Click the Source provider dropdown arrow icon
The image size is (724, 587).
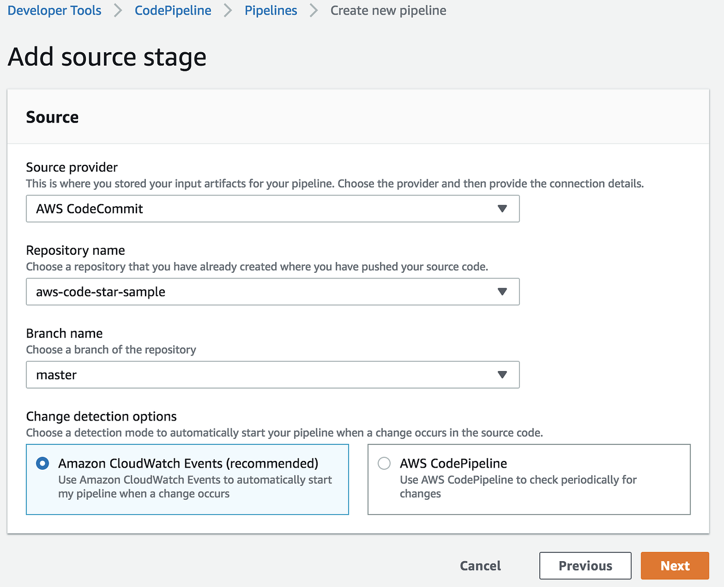pyautogui.click(x=502, y=209)
